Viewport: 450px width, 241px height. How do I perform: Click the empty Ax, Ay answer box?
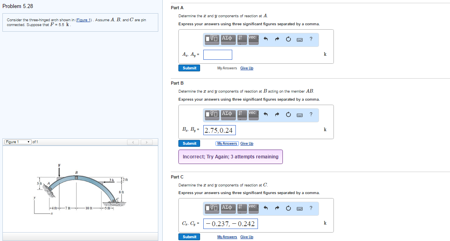[x=217, y=54]
